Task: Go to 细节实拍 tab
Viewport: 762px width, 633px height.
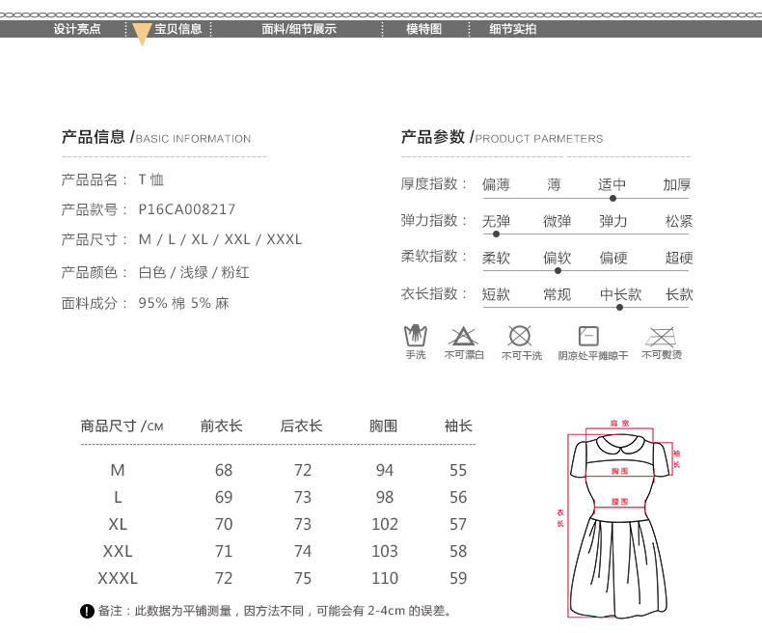Action: point(513,29)
